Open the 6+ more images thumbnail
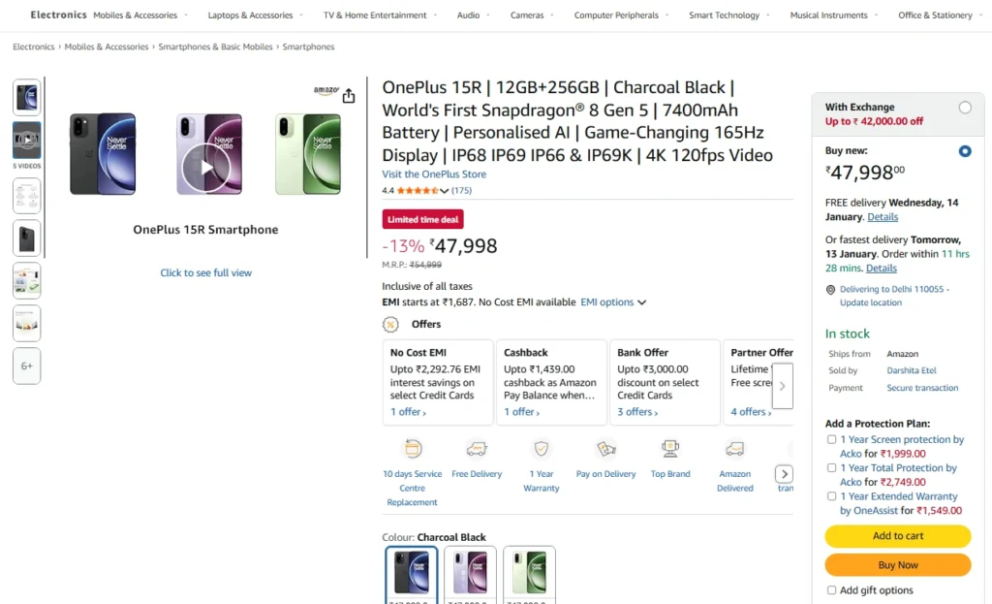The height and width of the screenshot is (604, 992). [x=27, y=366]
